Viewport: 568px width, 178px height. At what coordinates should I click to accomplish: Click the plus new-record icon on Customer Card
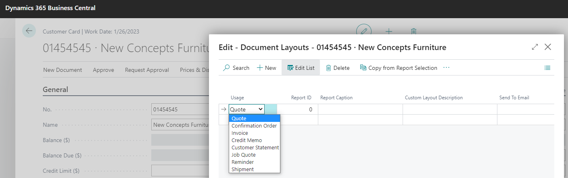pos(389,31)
